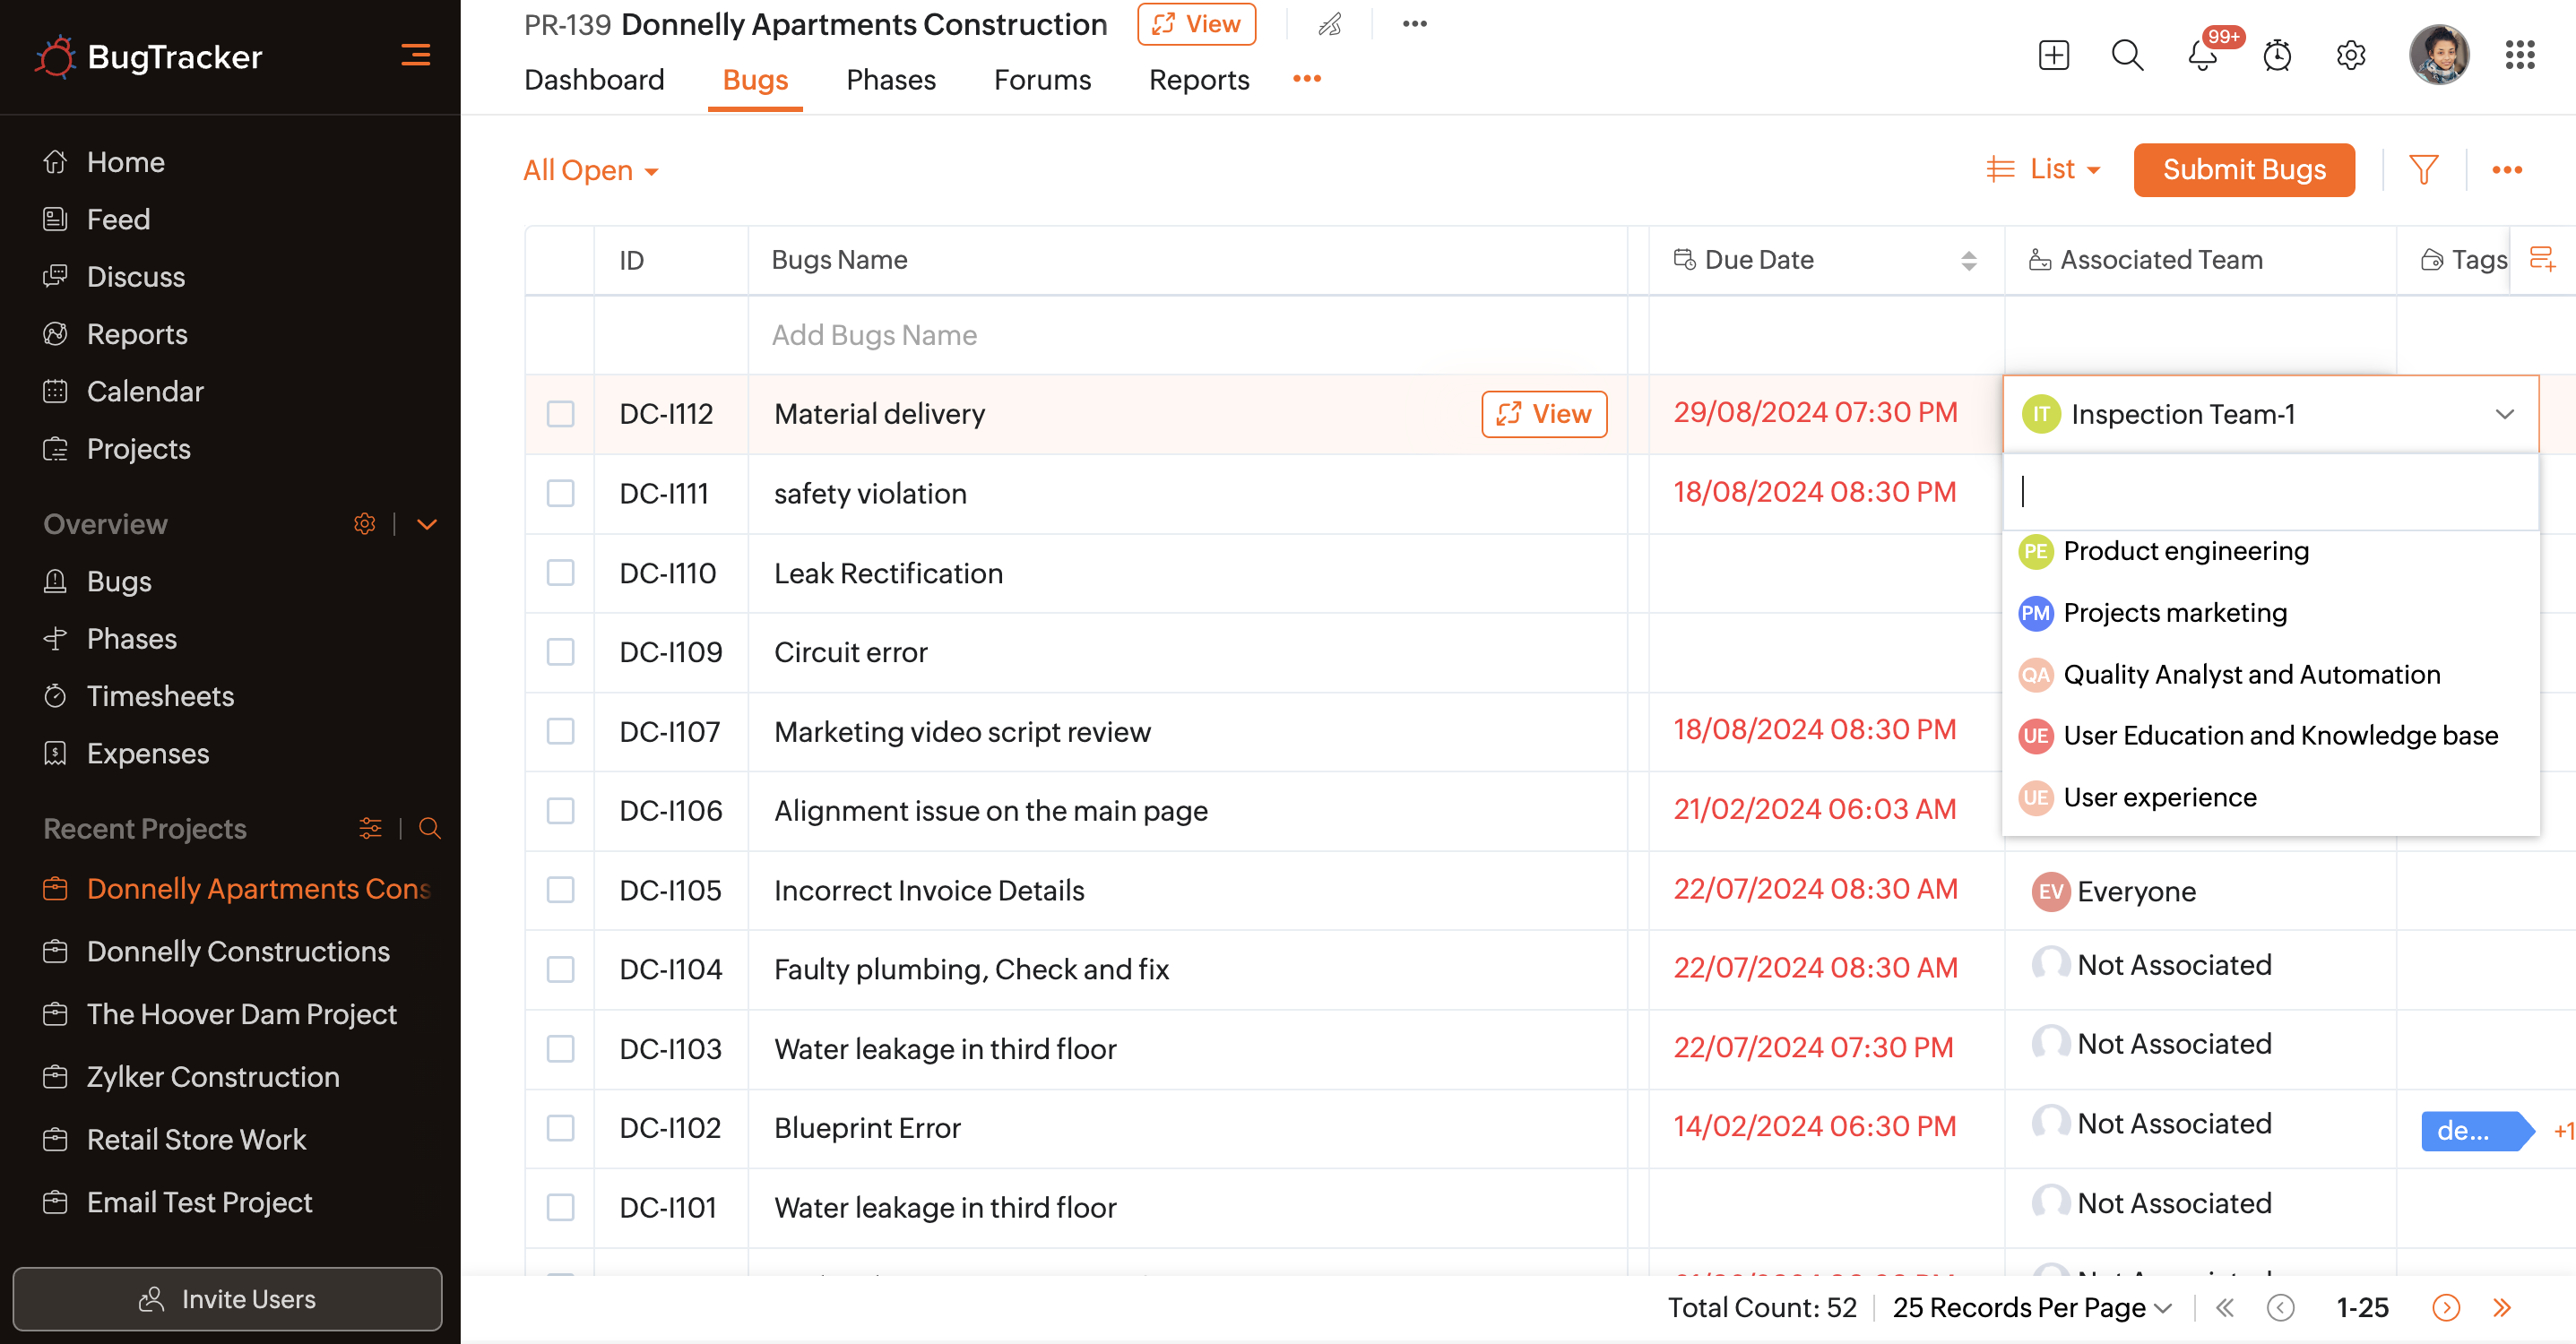Expand the All Open view dropdown
This screenshot has height=1344, width=2576.
(591, 170)
